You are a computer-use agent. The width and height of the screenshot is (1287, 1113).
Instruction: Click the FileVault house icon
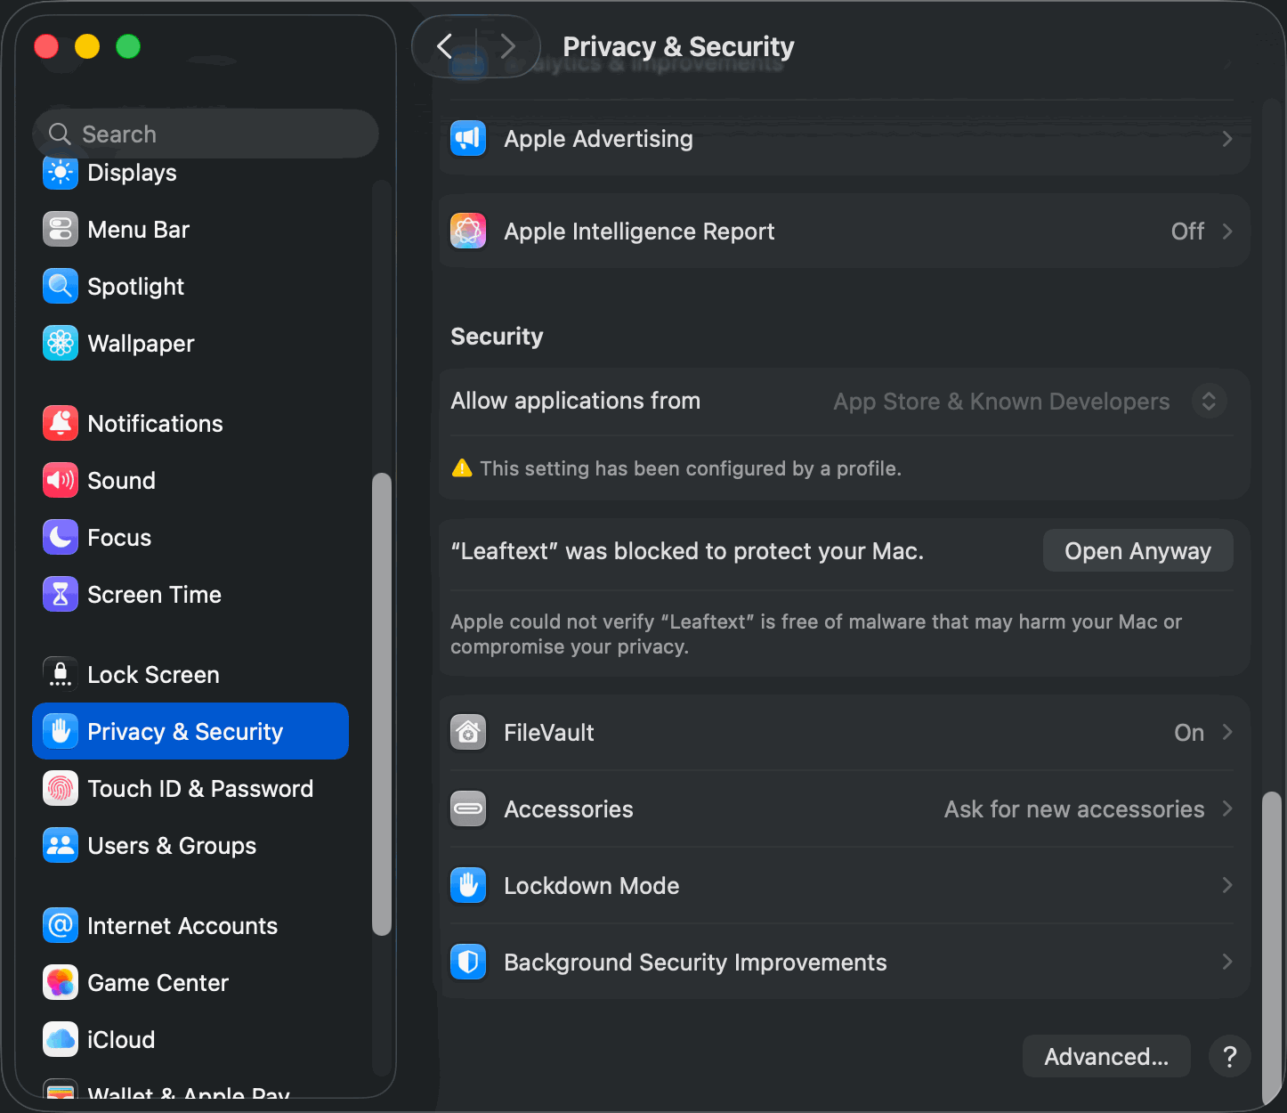point(468,733)
